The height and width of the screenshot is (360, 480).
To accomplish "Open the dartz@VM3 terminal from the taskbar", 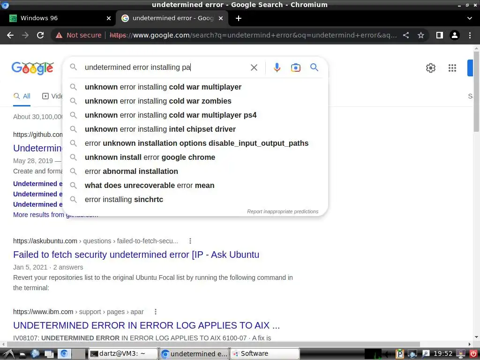I will [123, 354].
